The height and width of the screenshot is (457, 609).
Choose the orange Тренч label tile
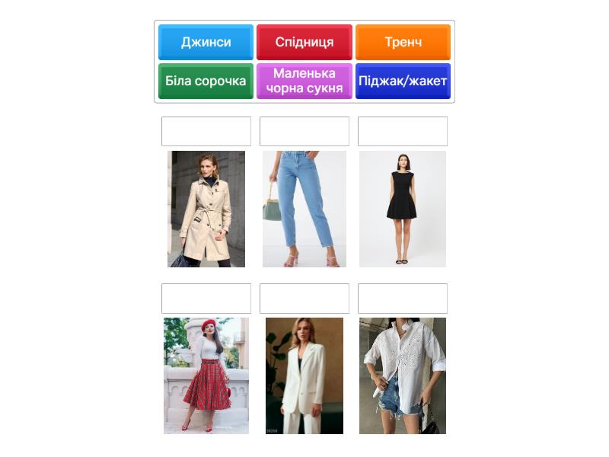pos(403,42)
